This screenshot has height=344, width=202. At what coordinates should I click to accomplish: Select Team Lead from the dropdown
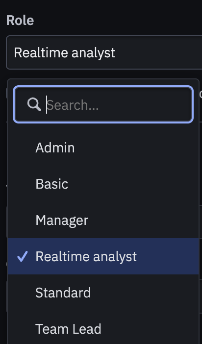103,329
